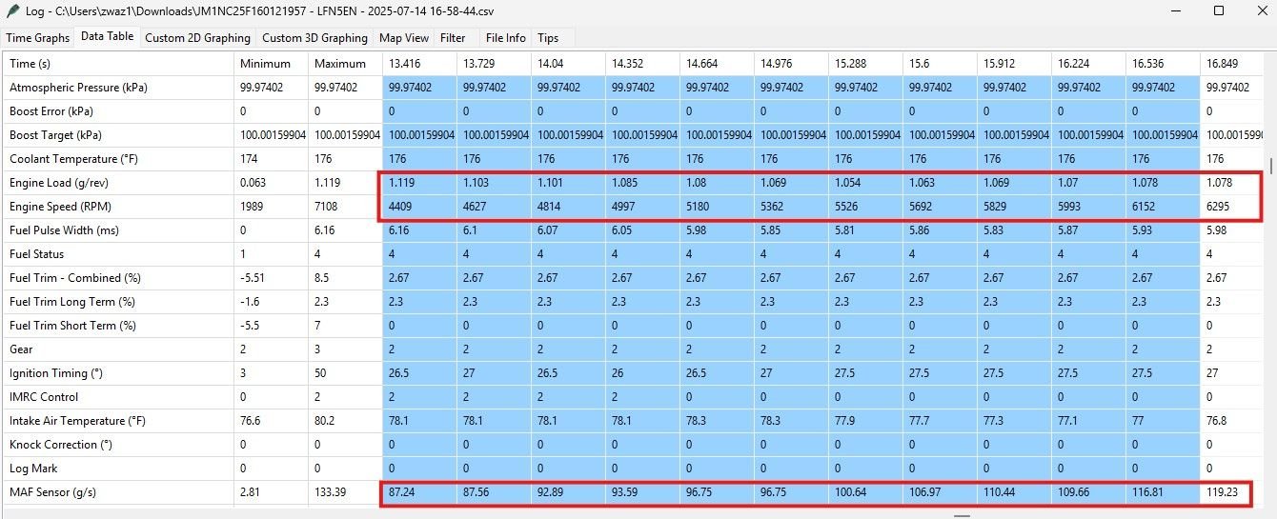Open the Tips tab
This screenshot has height=519, width=1277.
[x=548, y=38]
